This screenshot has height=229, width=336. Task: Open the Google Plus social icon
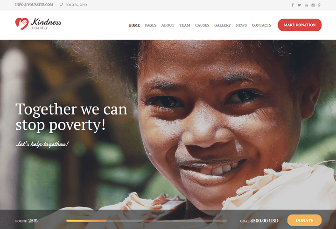point(320,5)
